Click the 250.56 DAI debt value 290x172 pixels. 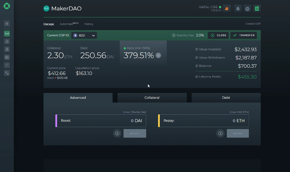tap(97, 55)
